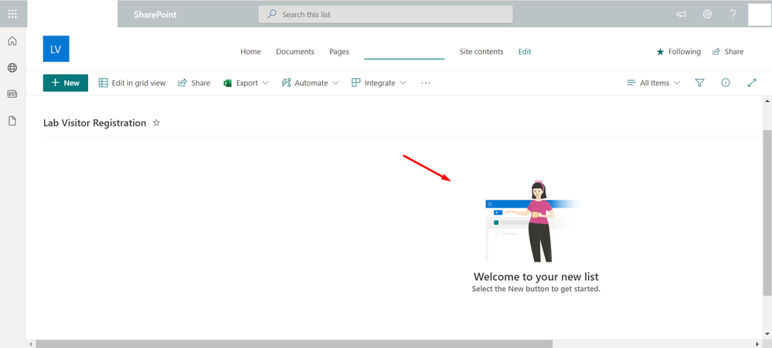772x348 pixels.
Task: Click Share in the command bar
Action: tap(194, 83)
